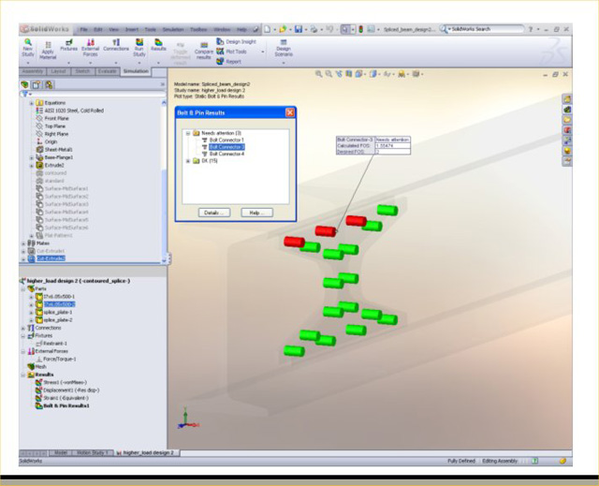
Task: Click the SolidWorks Search input field
Action: click(485, 29)
